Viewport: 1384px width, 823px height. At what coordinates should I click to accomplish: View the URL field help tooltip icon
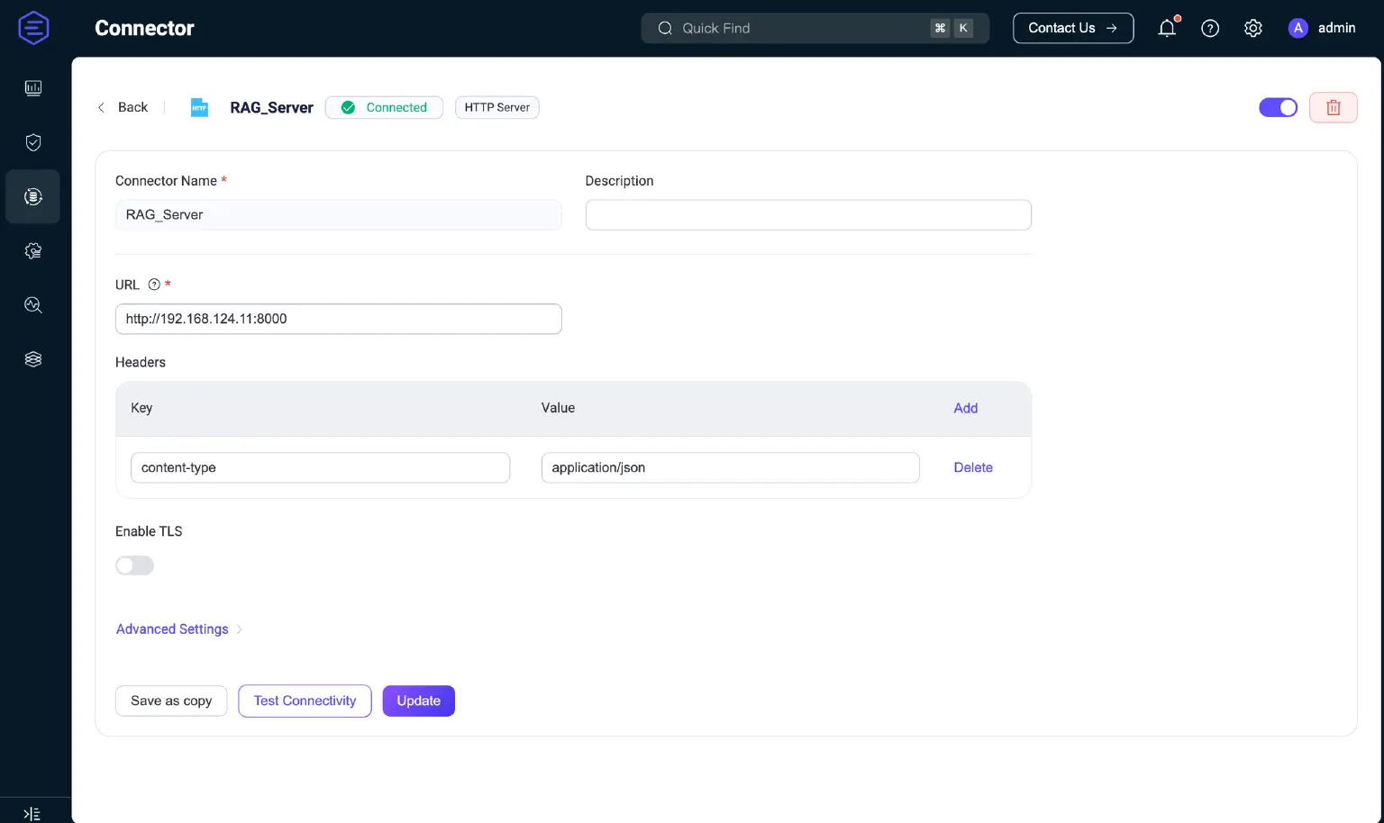153,284
